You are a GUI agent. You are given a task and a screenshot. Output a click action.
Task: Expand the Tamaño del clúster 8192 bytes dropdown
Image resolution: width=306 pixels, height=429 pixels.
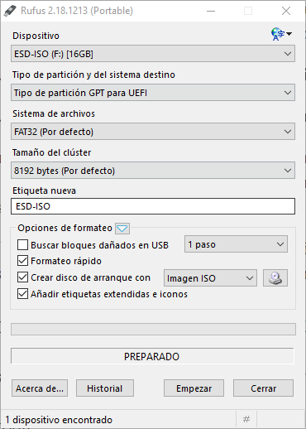click(x=153, y=171)
